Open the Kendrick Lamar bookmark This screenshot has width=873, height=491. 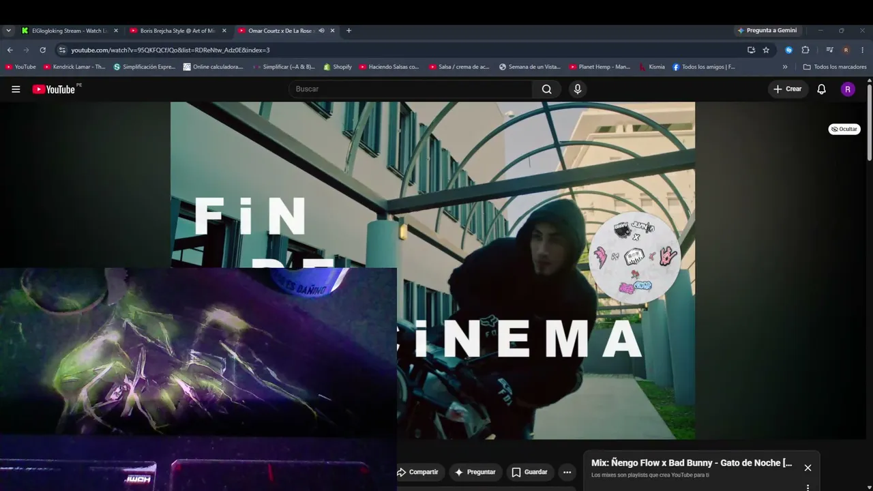pos(74,67)
